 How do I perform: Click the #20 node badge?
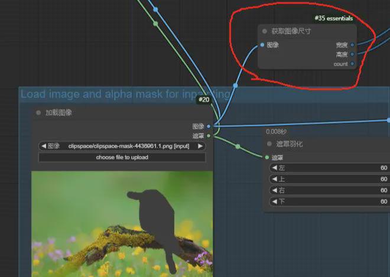point(204,99)
